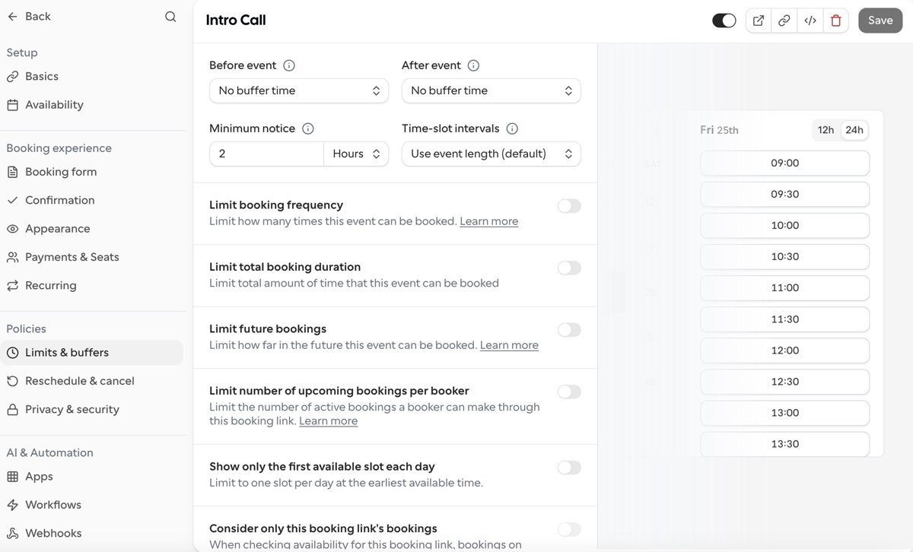The image size is (913, 552).
Task: Open the After event buffer dropdown
Action: coord(491,90)
